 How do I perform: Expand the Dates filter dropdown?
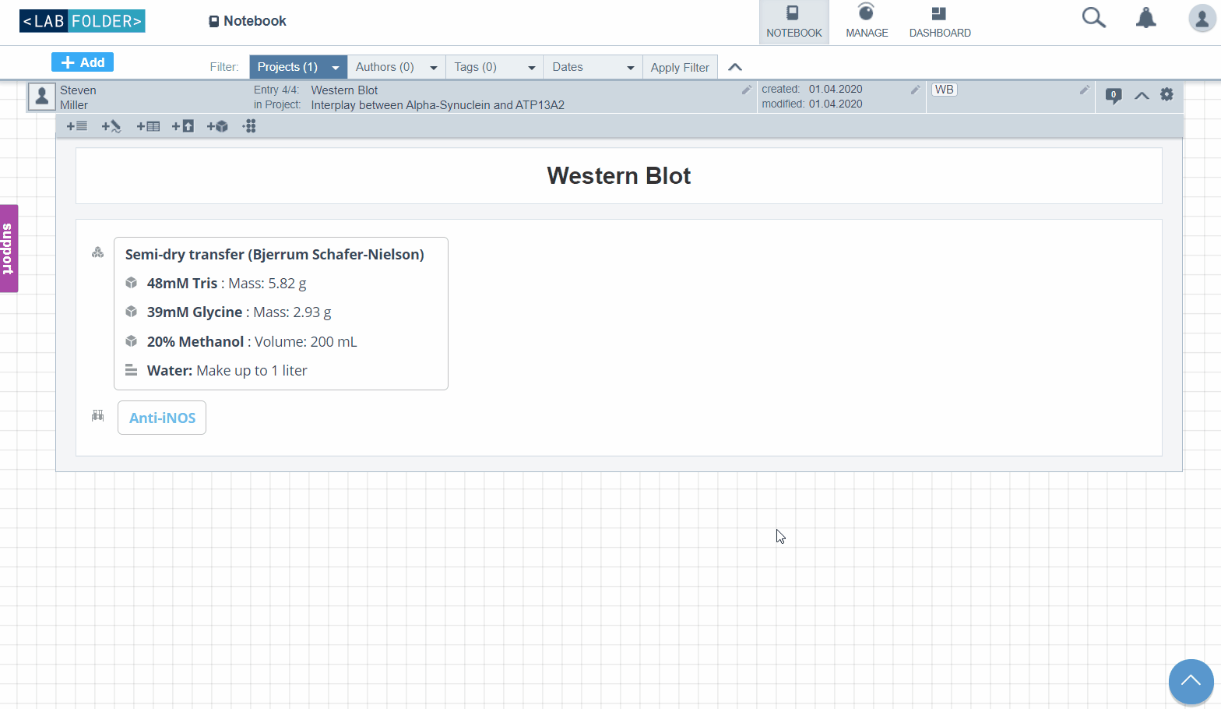pos(593,67)
